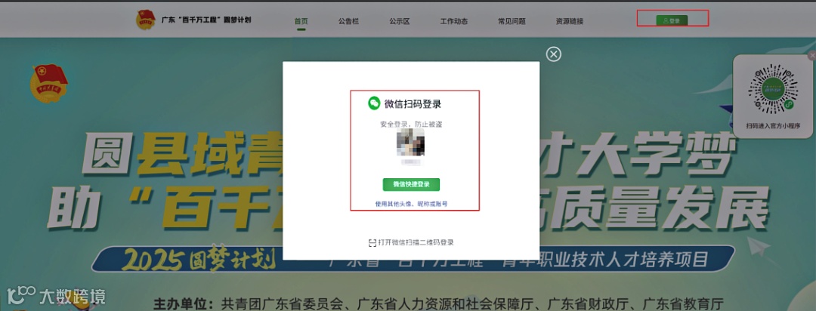Click the scan icon beside 打开微信扫描二维码登录

[372, 243]
